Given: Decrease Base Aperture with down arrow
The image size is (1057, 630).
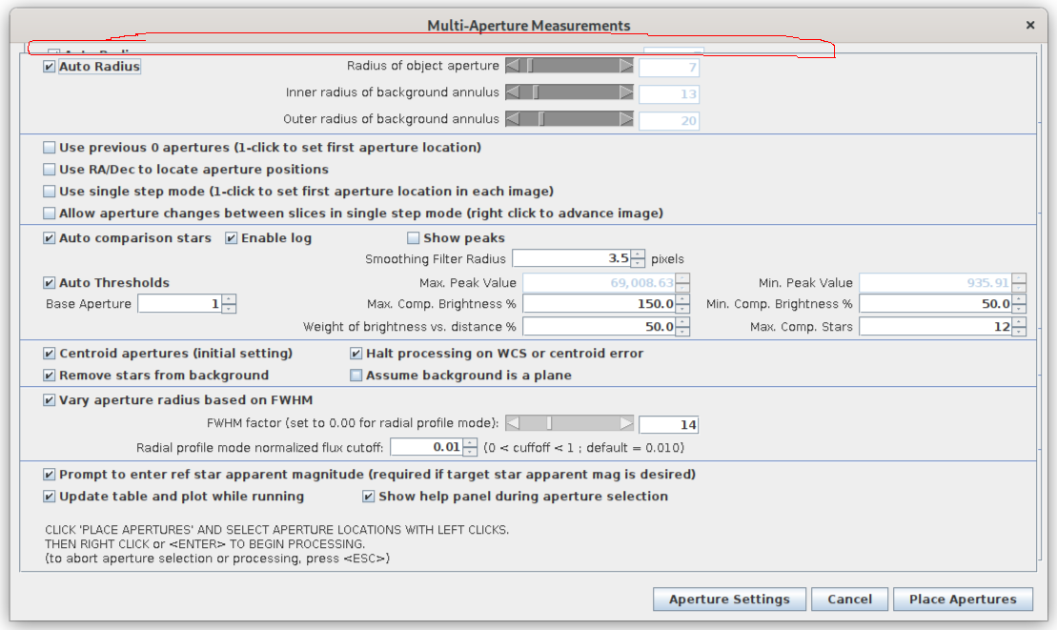Looking at the screenshot, I should point(229,308).
